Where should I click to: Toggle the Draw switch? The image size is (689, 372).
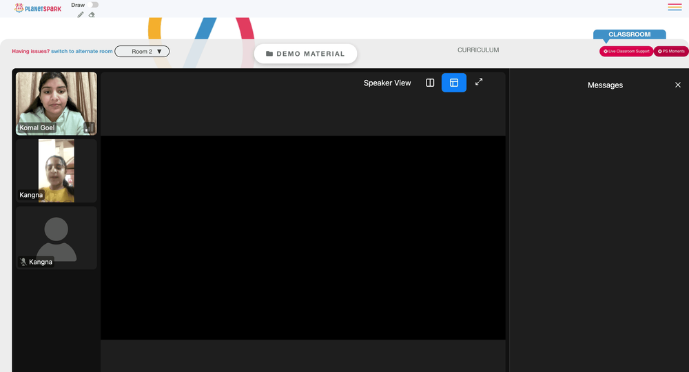[x=93, y=5]
